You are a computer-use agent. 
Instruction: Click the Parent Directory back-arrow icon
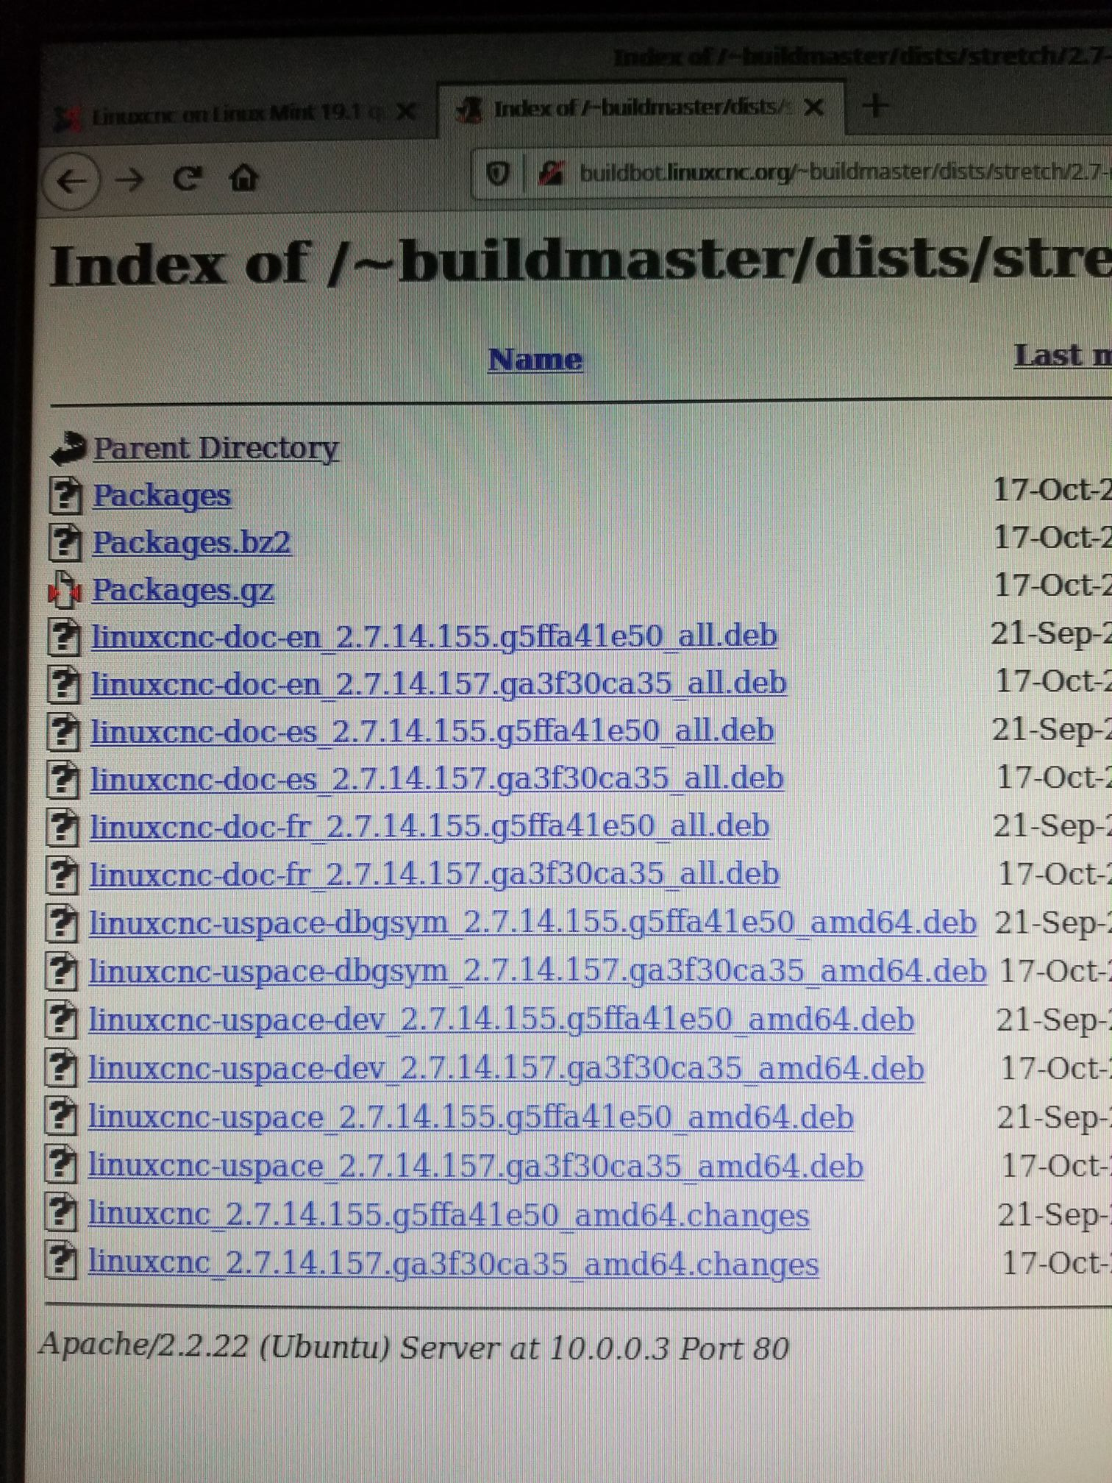(69, 449)
